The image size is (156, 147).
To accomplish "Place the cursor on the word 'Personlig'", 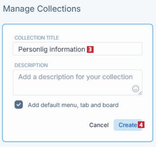I will 33,49.
